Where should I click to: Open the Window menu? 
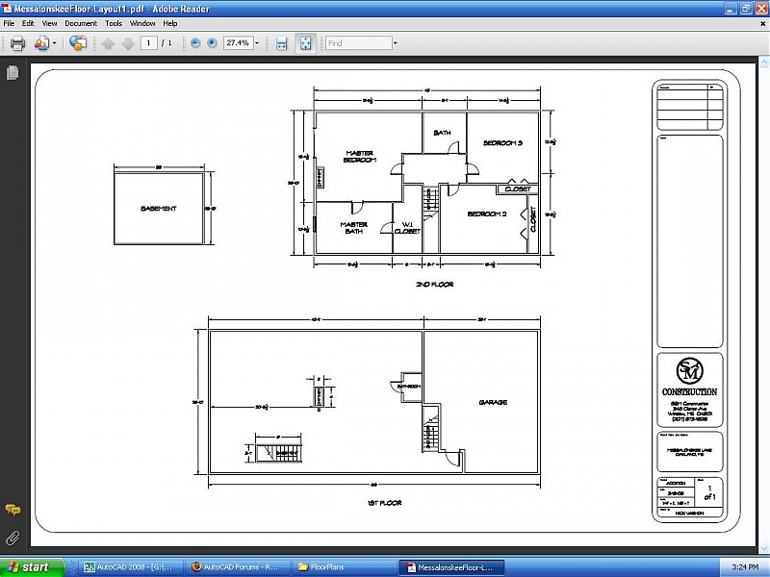pyautogui.click(x=141, y=23)
